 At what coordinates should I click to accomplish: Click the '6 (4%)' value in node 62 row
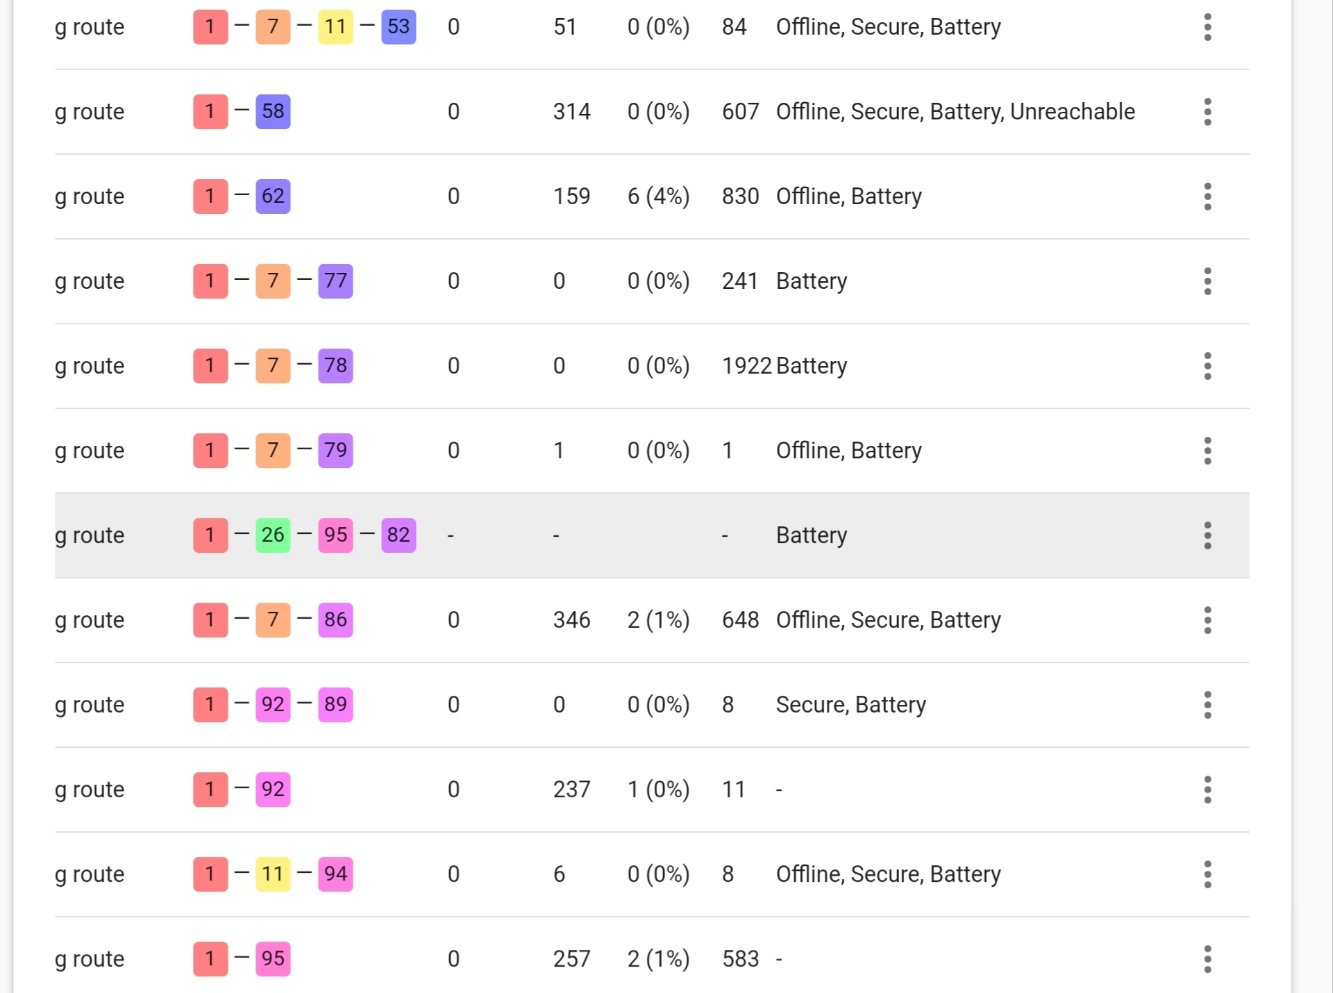658,197
